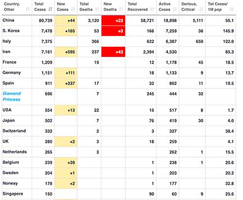
Task: Sort by New Deaths arrow icon
Action: 121,9
